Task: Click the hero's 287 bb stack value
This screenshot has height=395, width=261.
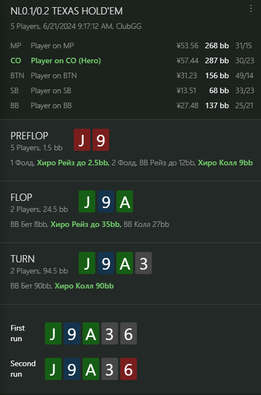Action: (217, 60)
